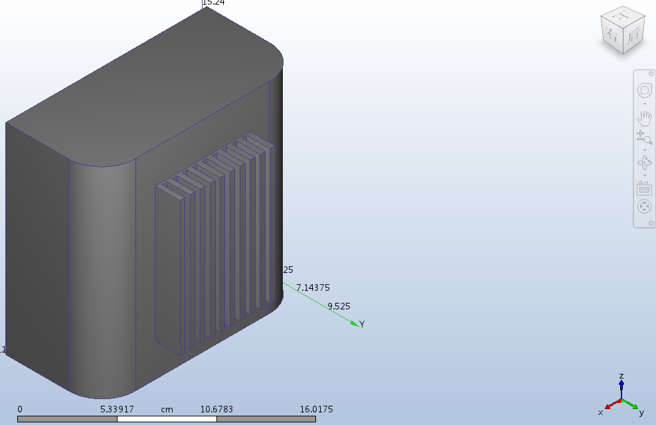Close the navigation bar
This screenshot has width=656, height=425.
point(651,74)
